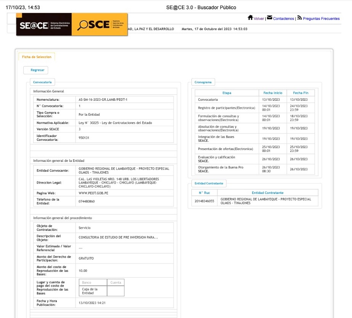Viewport: 352px width, 318px height.
Task: Click the Cuenta column header
Action: (116, 282)
